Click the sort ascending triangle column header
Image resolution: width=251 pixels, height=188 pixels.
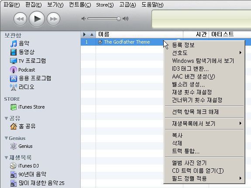point(92,34)
